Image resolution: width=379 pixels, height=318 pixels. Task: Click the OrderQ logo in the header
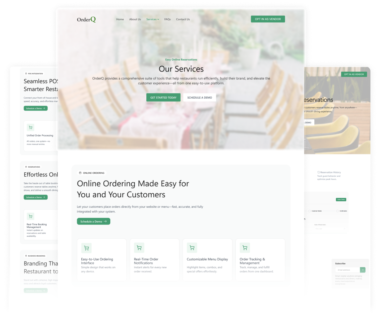(x=86, y=19)
